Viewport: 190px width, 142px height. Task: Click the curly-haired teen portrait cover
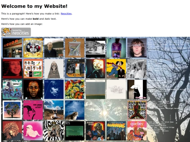137,48
